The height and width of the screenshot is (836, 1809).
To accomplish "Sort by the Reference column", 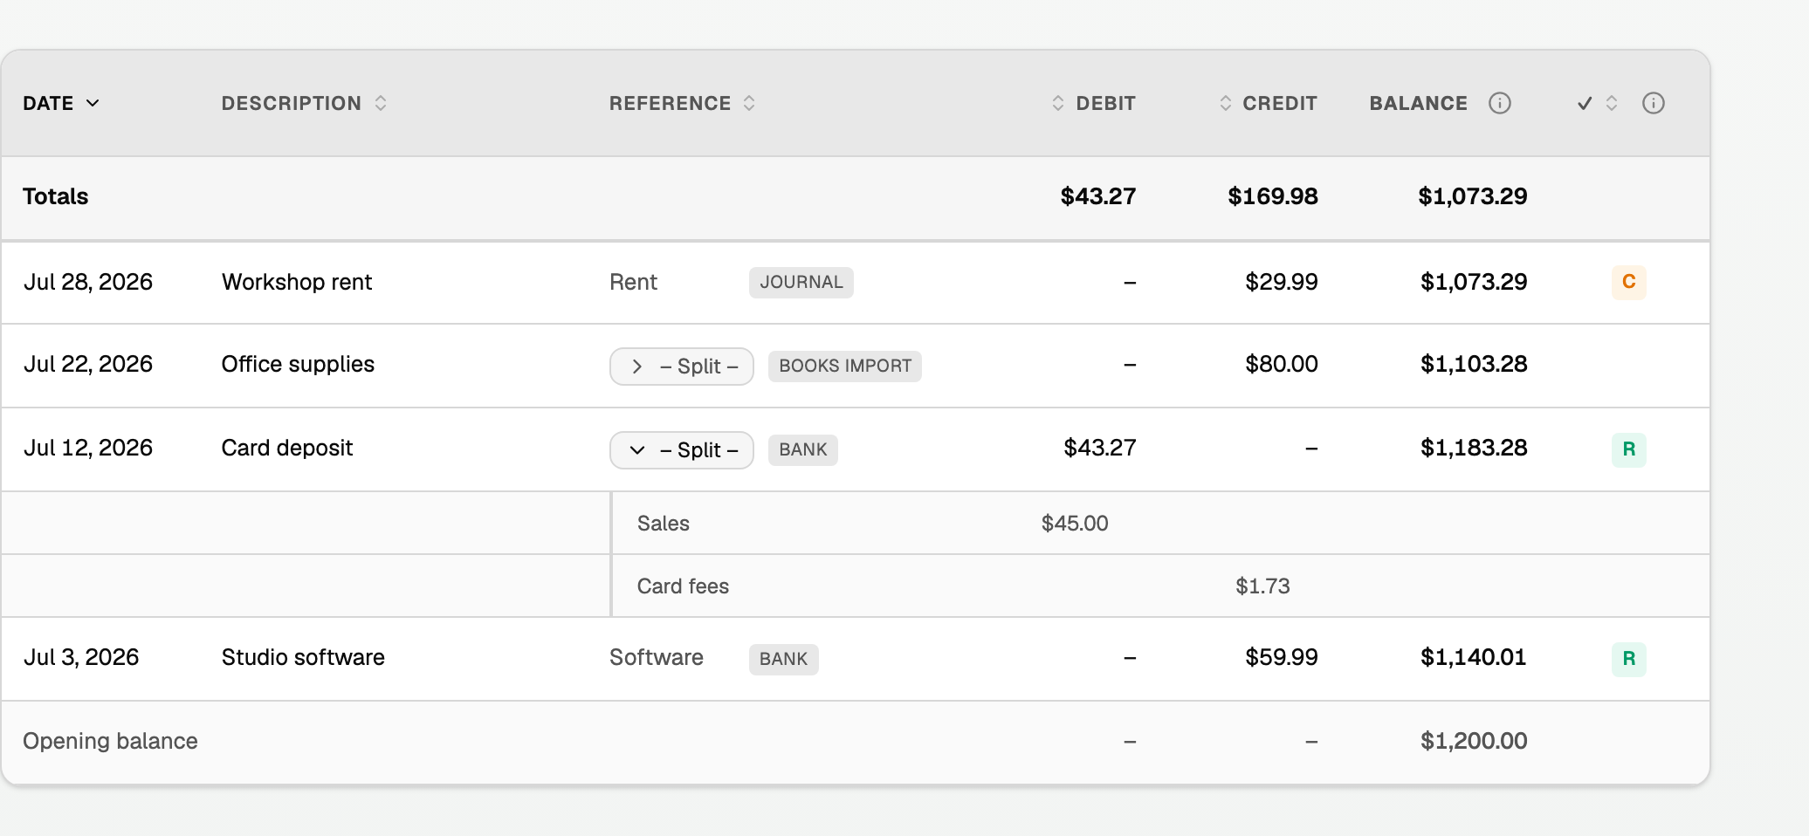I will [x=682, y=103].
